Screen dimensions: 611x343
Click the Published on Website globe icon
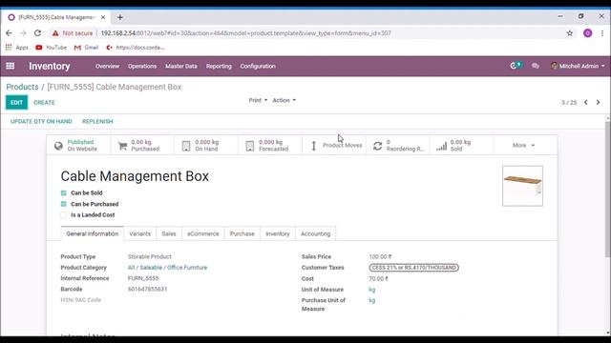click(58, 146)
